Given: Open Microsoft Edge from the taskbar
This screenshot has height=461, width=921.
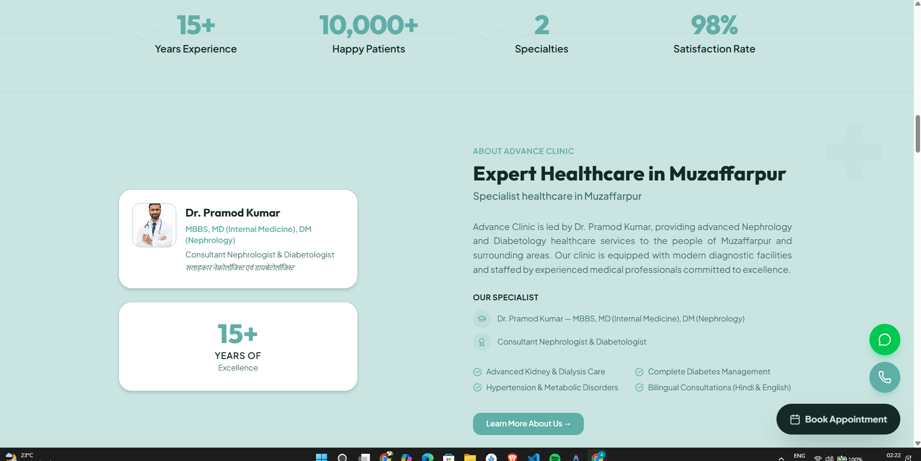Looking at the screenshot, I should tap(428, 457).
